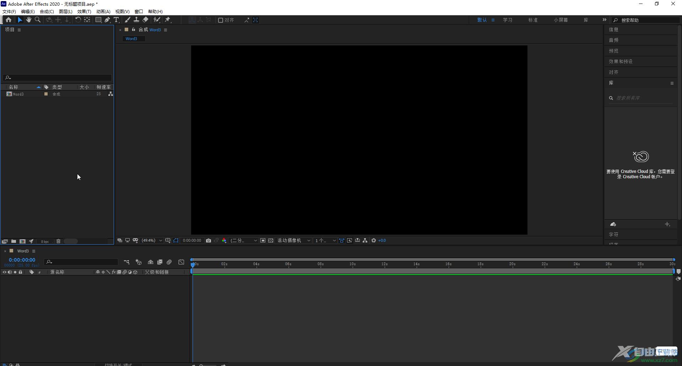
Task: Open the show channel color management icon
Action: 224,241
